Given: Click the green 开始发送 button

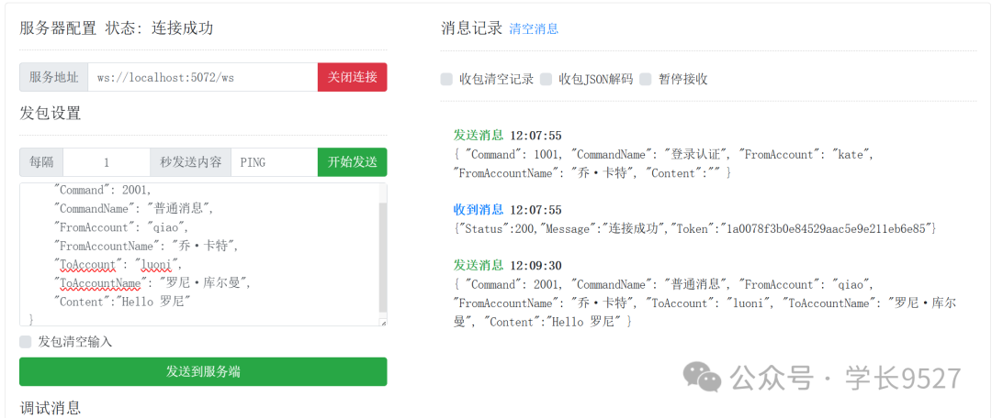Looking at the screenshot, I should [352, 162].
